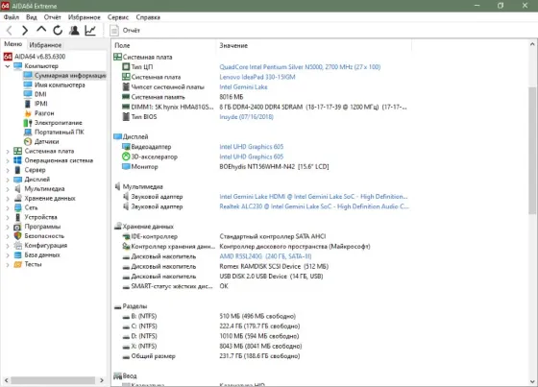Click the Поле column header
Viewport: 538px width, 387px height.
[x=164, y=46]
